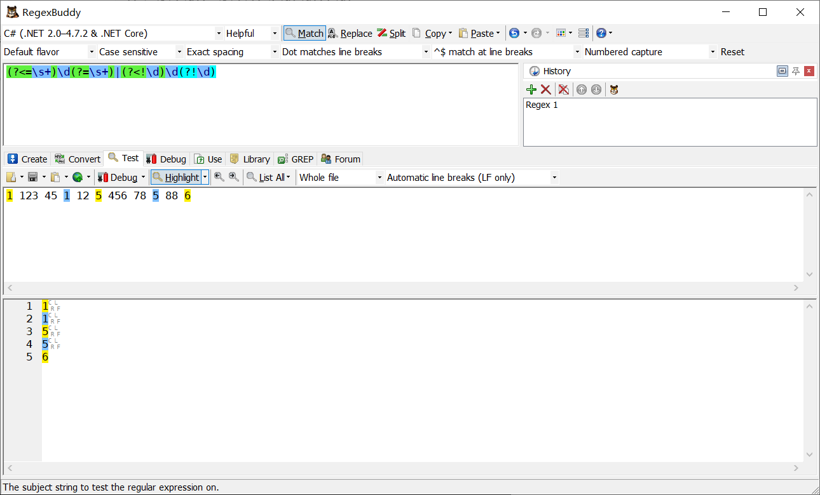
Task: Toggle the Case sensitive option
Action: (140, 52)
